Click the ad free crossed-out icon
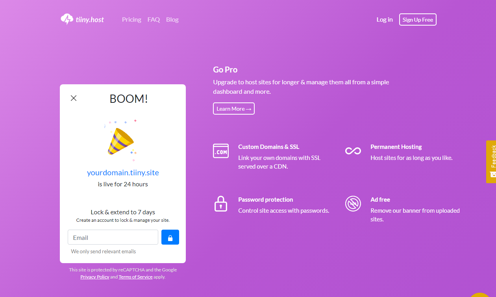 (353, 204)
